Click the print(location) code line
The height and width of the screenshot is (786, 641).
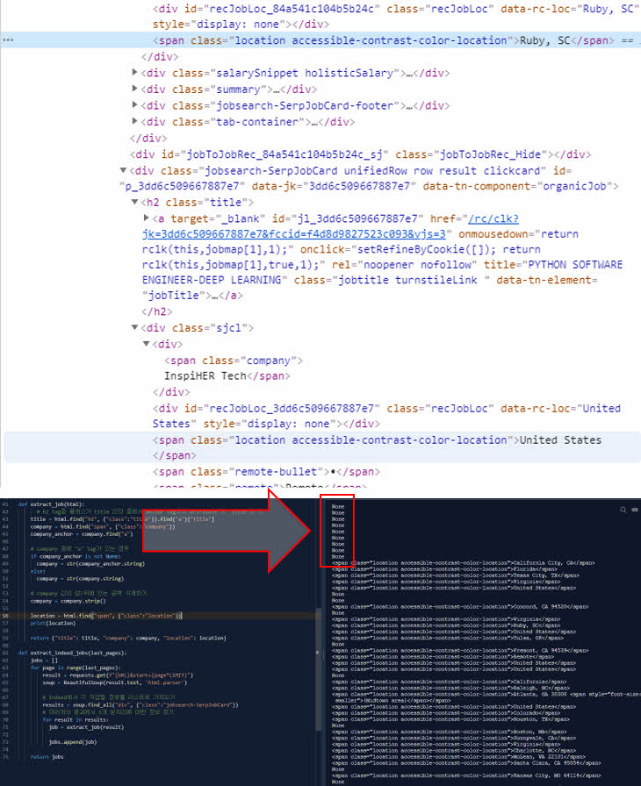tap(53, 623)
